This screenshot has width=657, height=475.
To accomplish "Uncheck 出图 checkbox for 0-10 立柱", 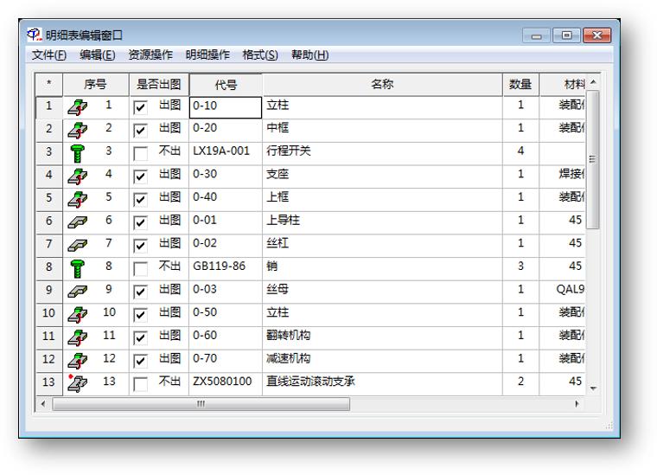I will tap(140, 107).
